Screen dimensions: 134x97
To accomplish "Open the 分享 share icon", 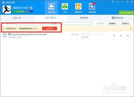I will coord(65,6).
